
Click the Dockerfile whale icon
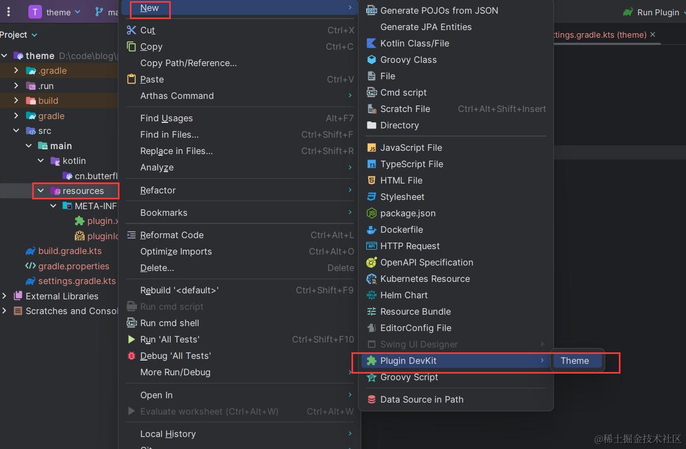click(372, 229)
